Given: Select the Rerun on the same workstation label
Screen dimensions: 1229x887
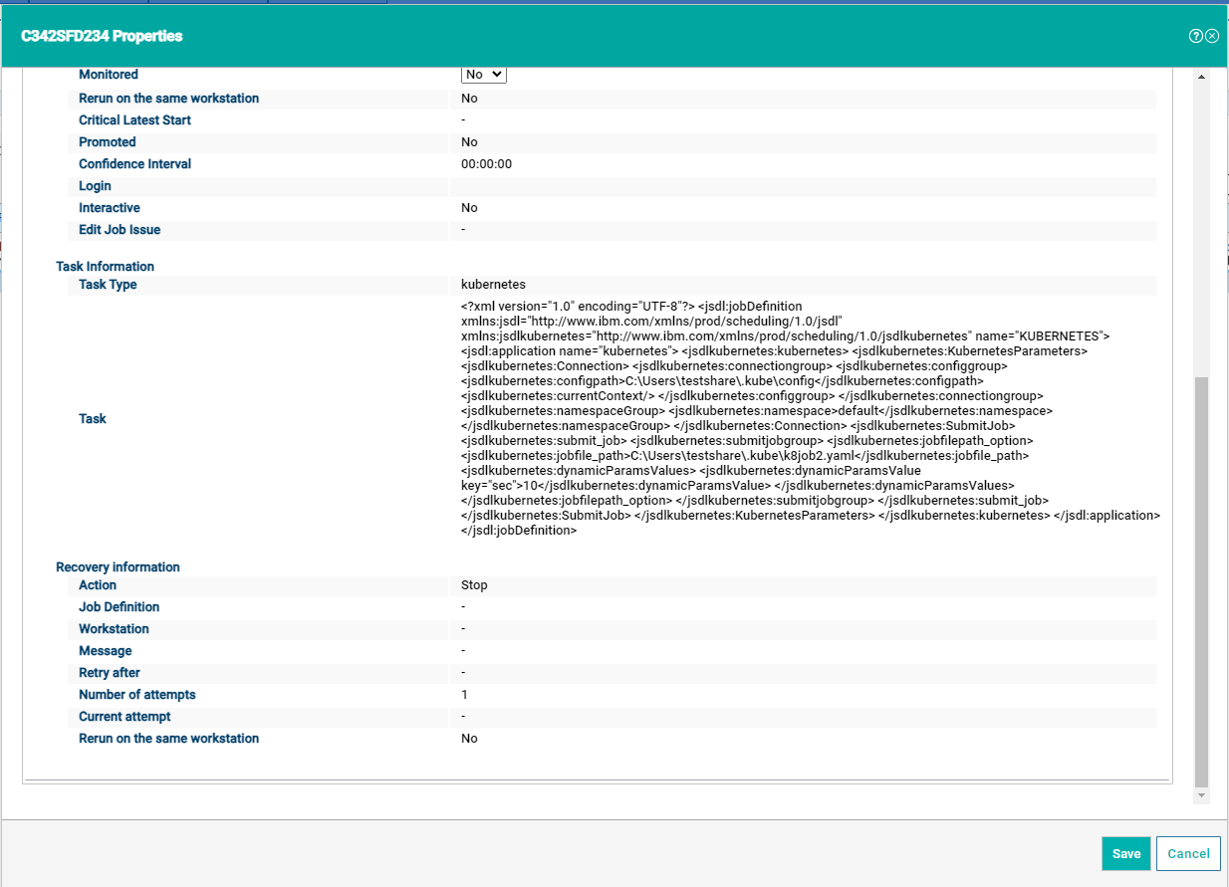Looking at the screenshot, I should click(x=168, y=98).
